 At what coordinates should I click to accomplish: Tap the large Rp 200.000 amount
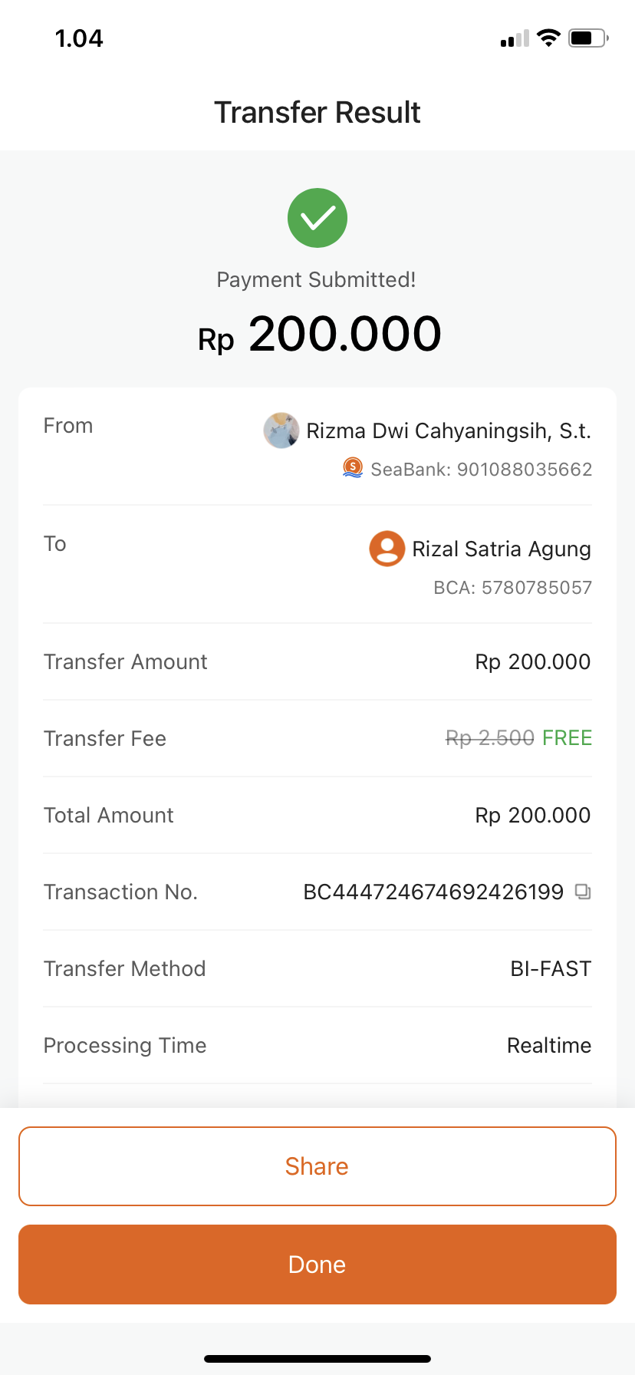pyautogui.click(x=320, y=335)
